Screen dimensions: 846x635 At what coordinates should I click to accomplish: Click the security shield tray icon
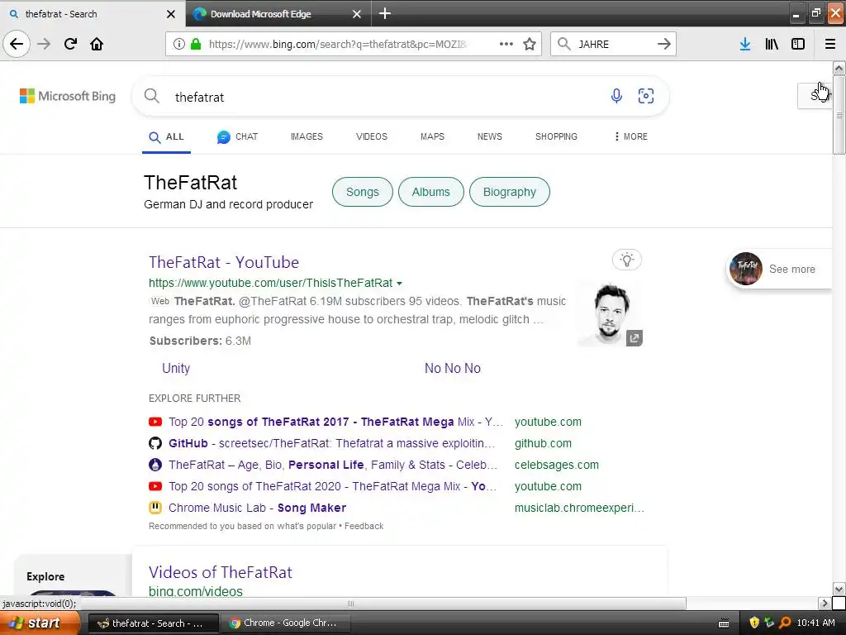754,623
